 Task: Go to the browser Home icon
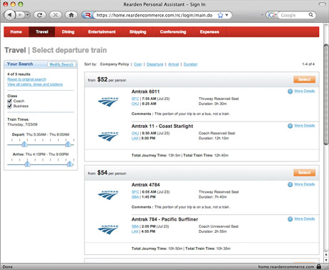(71, 15)
